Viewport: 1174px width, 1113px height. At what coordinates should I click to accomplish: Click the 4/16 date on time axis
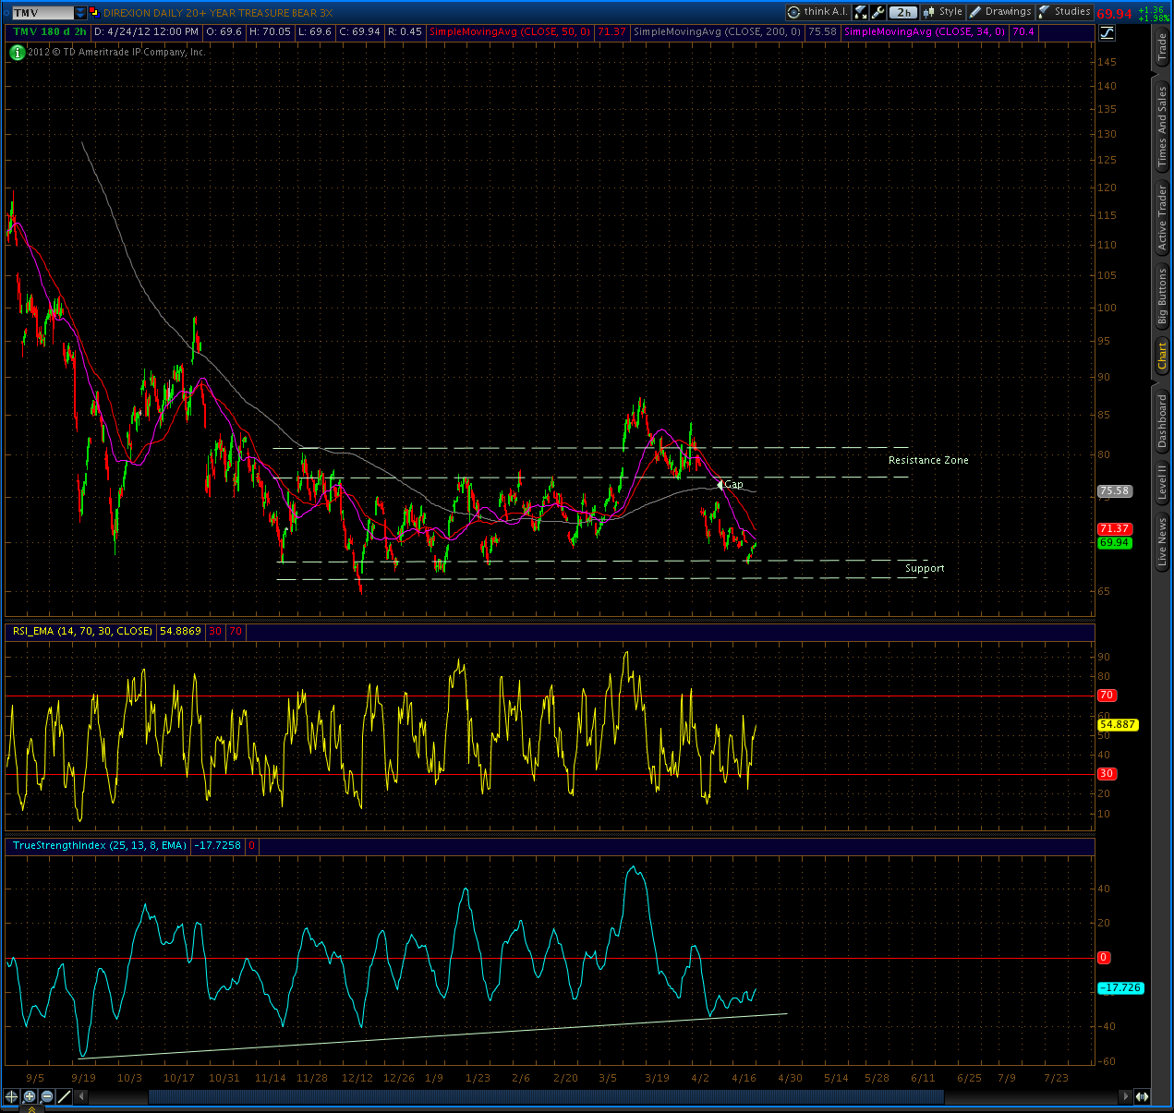pyautogui.click(x=744, y=1078)
